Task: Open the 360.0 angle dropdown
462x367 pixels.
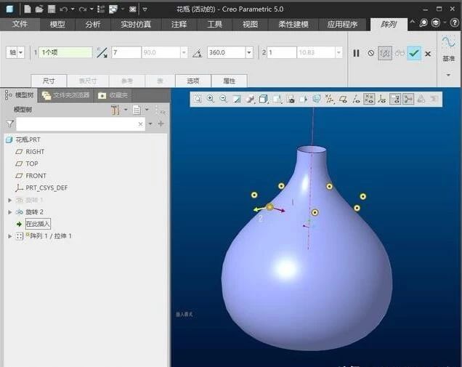Action: 249,53
